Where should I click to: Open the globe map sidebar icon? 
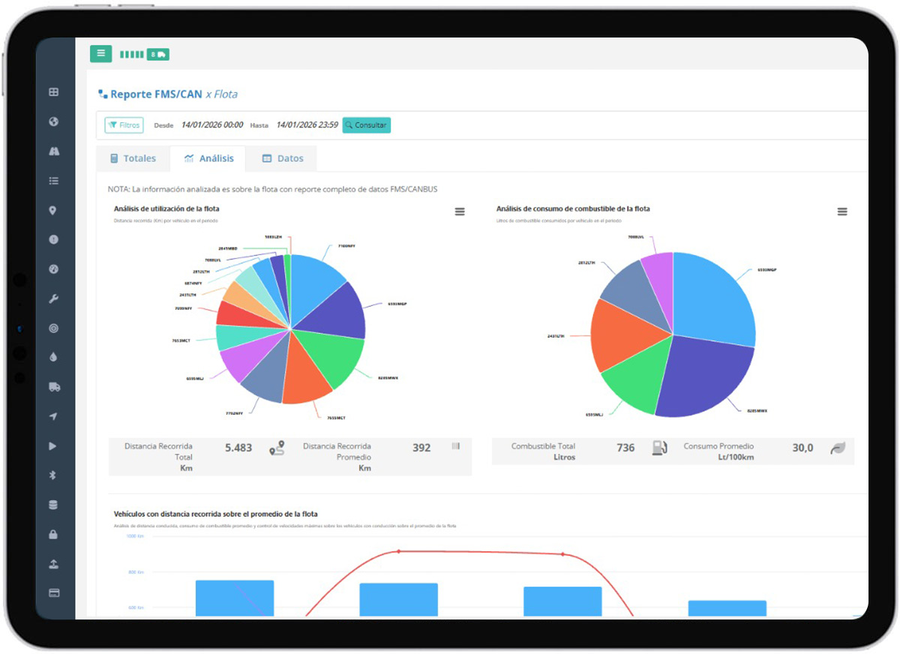click(53, 121)
